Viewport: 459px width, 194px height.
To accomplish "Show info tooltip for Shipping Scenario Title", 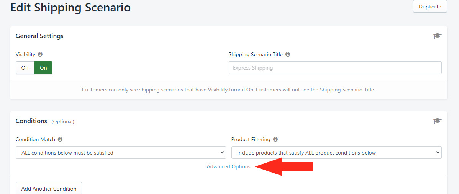I will pos(287,54).
